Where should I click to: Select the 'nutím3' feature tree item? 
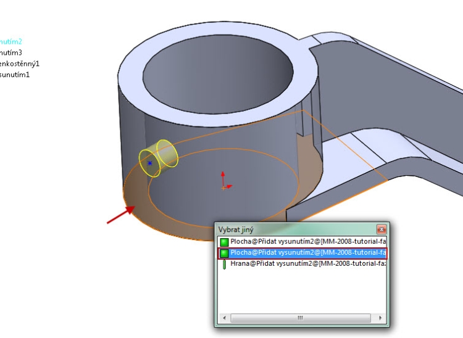point(10,53)
